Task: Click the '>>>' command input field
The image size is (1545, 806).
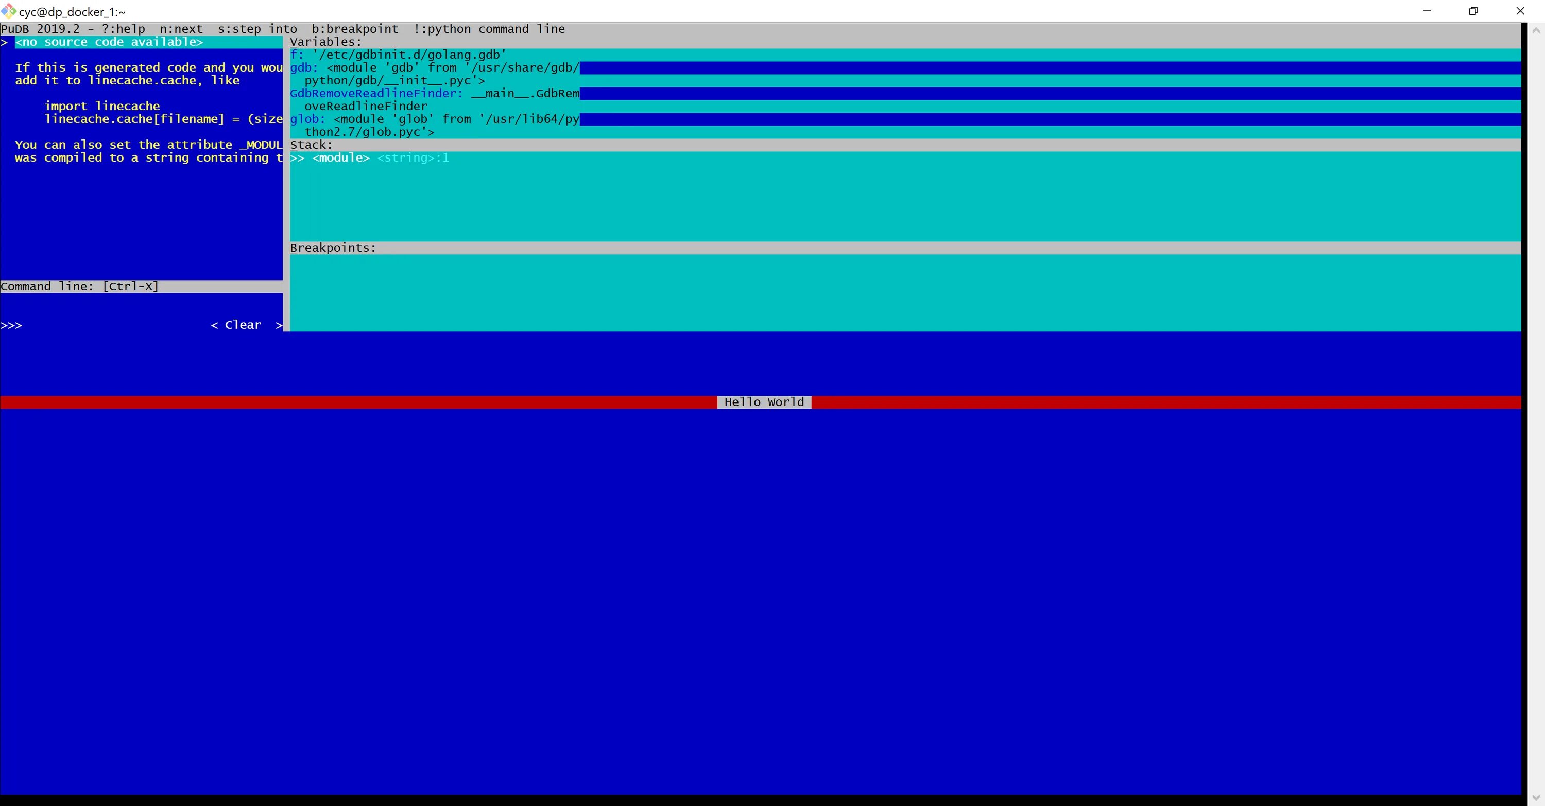Action: point(102,325)
